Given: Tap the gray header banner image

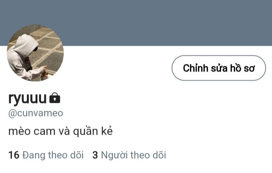Looking at the screenshot, I should pos(136,23).
